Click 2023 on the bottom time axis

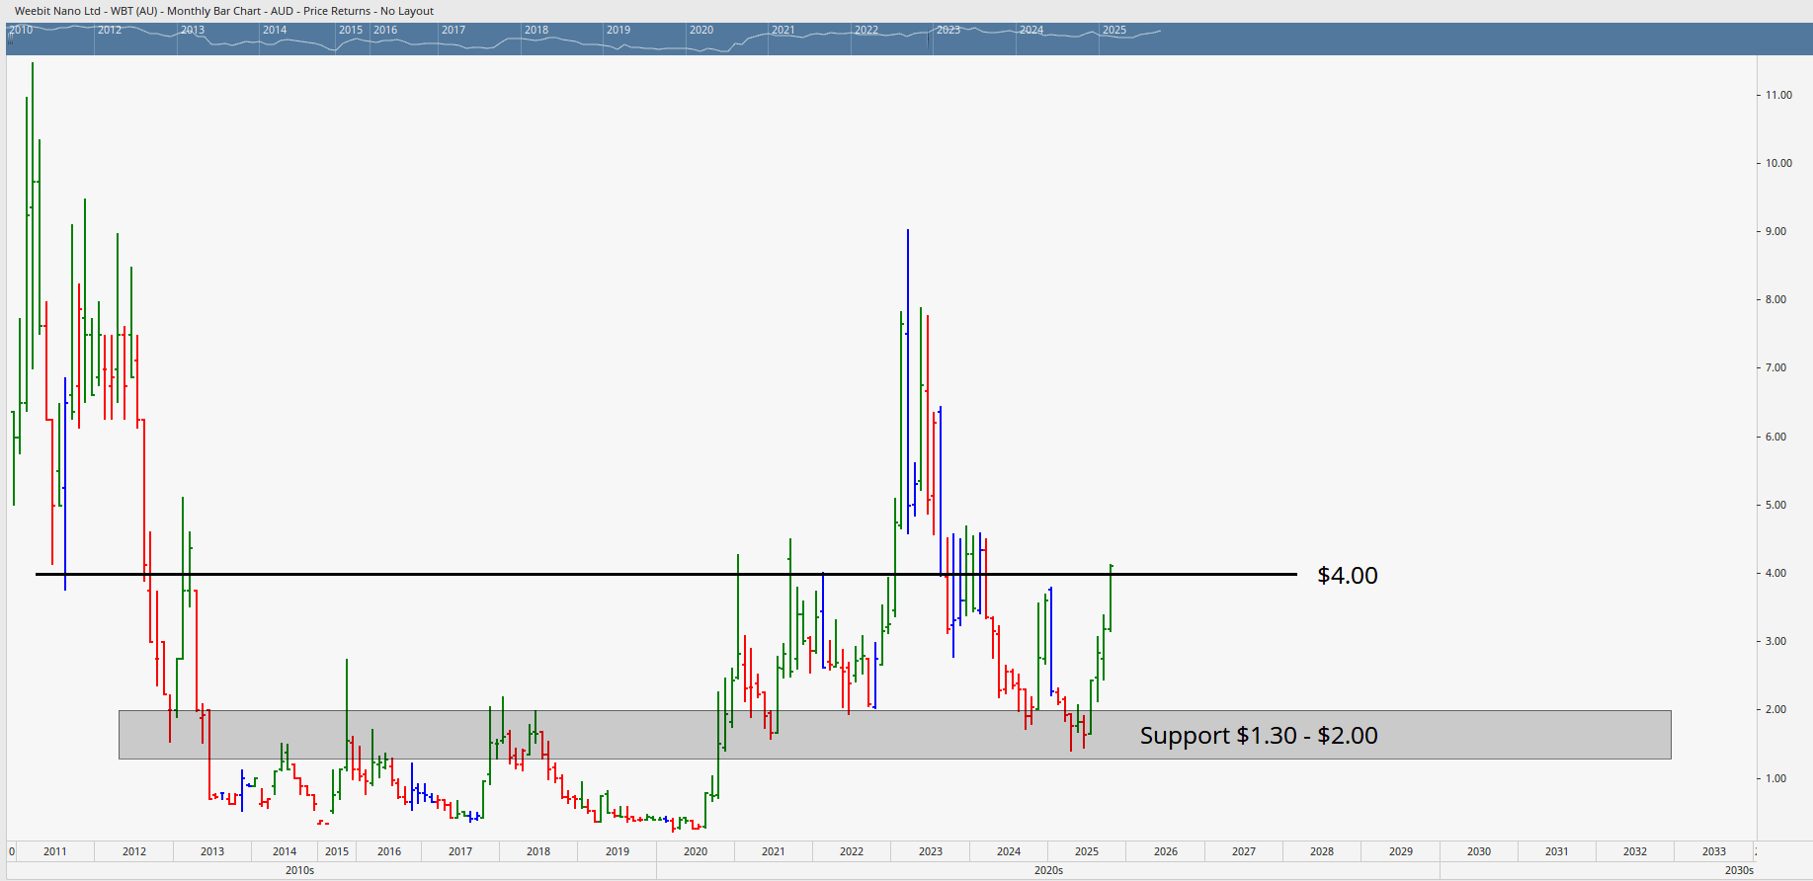pos(931,851)
